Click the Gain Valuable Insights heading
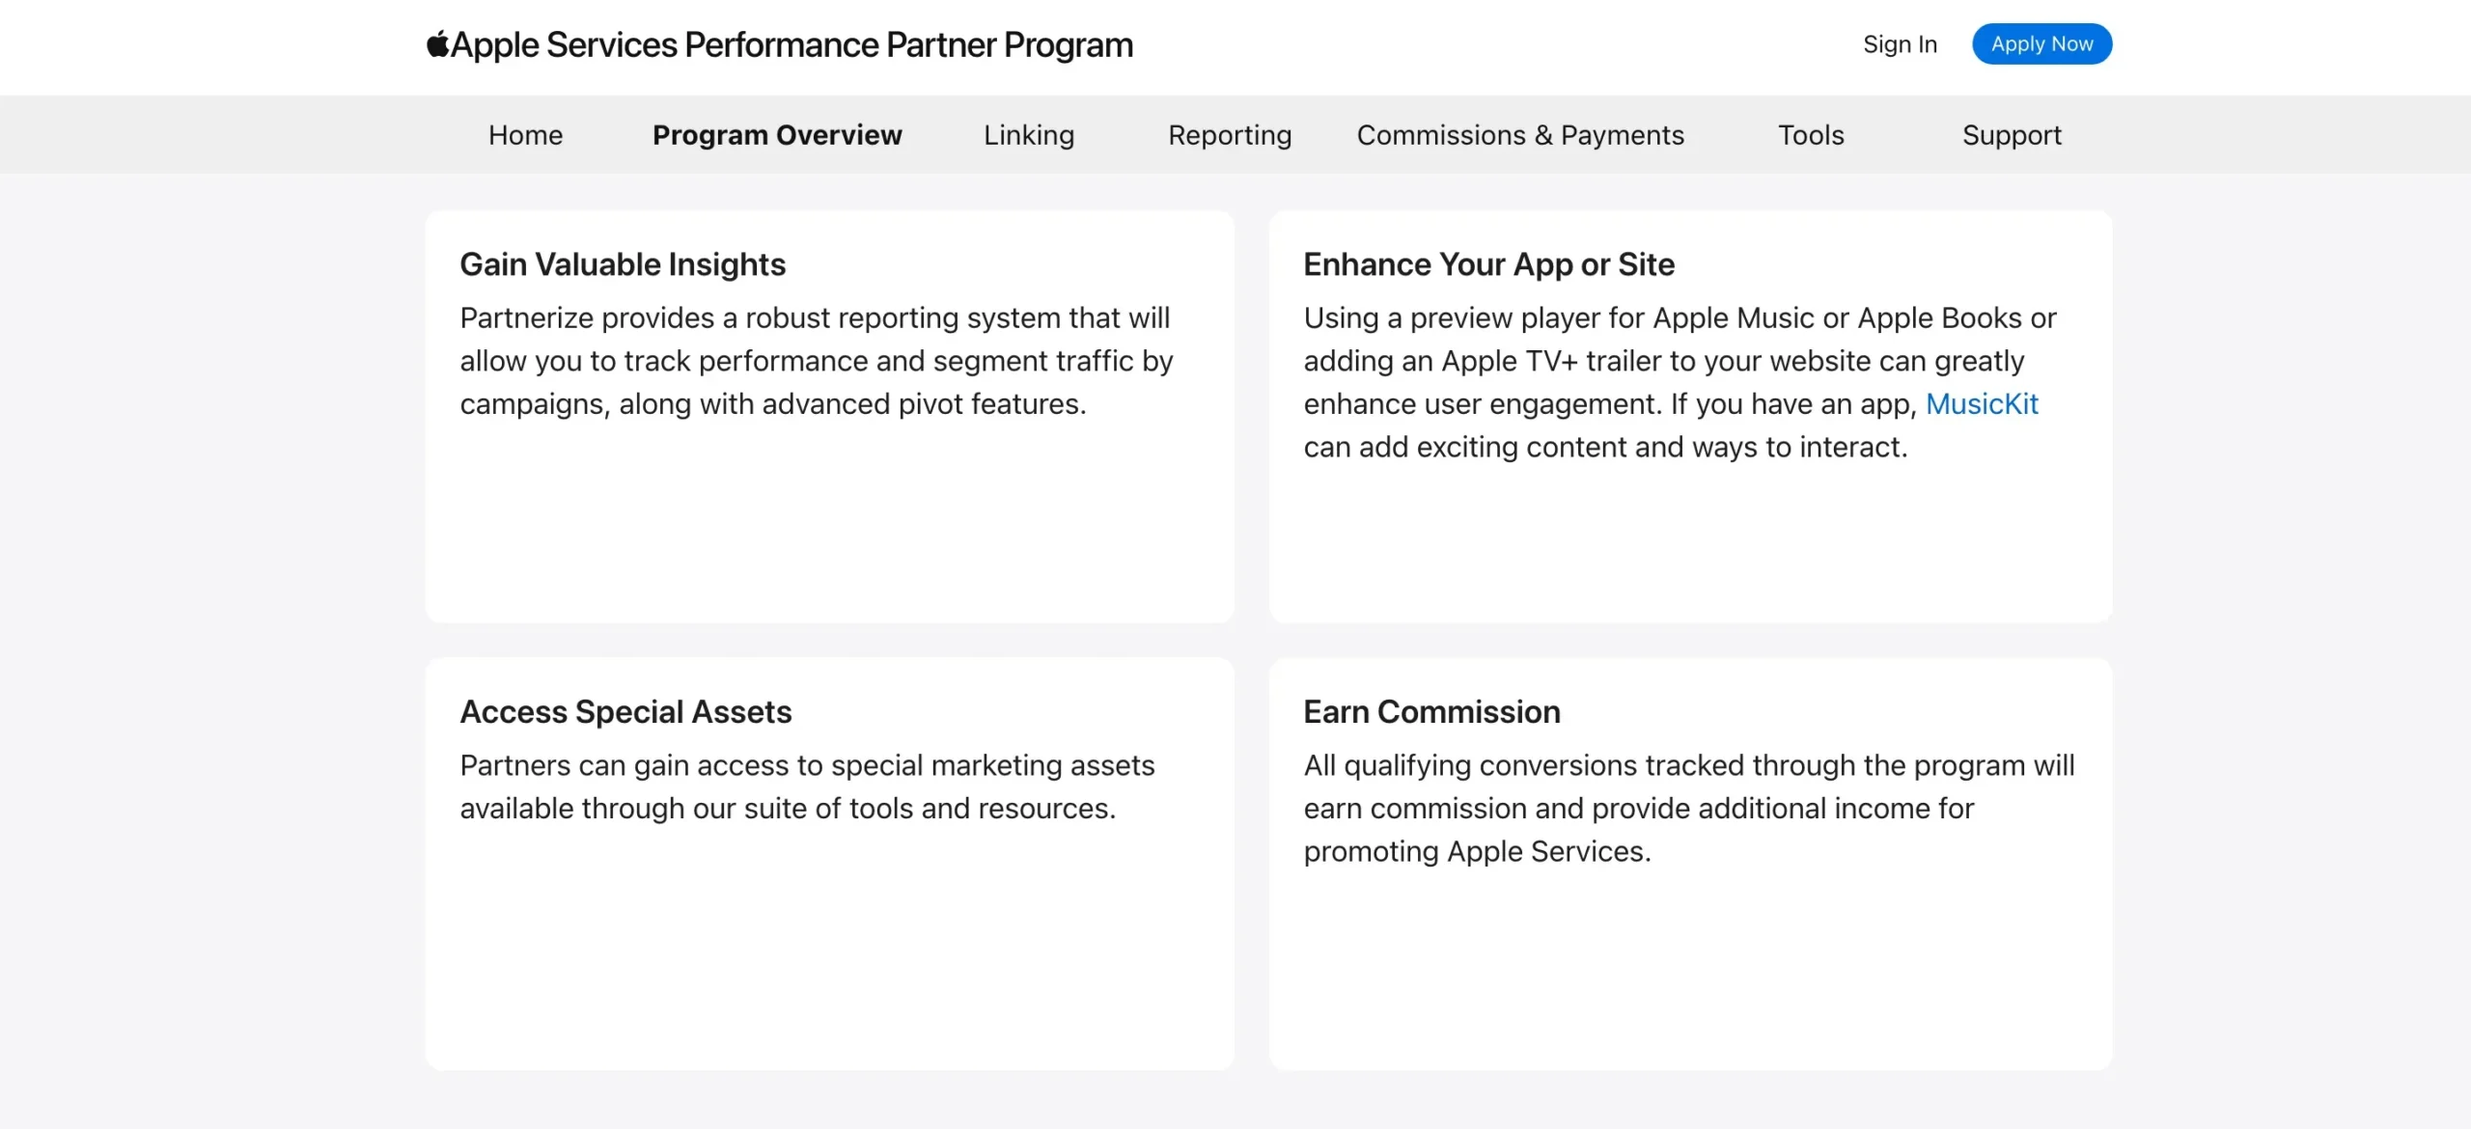This screenshot has height=1129, width=2471. (623, 264)
